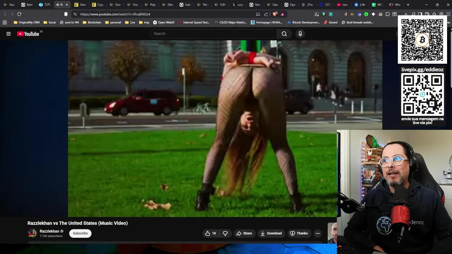Open the Live bookmark folder
This screenshot has height=254, width=452.
(130, 22)
